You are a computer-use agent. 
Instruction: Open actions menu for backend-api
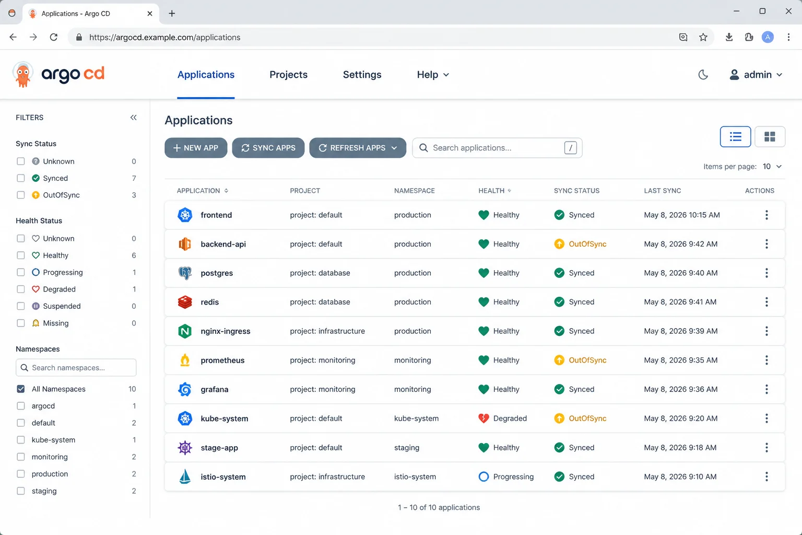[x=766, y=244]
